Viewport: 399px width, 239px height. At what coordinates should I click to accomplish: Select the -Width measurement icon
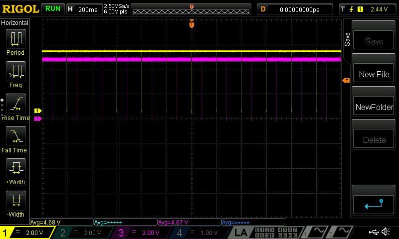tap(16, 200)
